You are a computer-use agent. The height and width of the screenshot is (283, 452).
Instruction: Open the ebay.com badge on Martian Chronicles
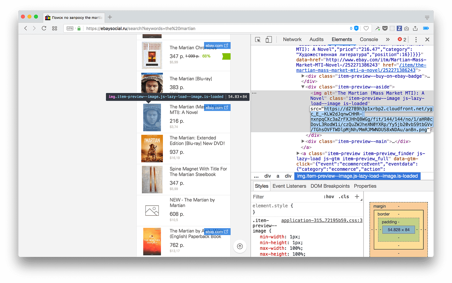(x=217, y=45)
